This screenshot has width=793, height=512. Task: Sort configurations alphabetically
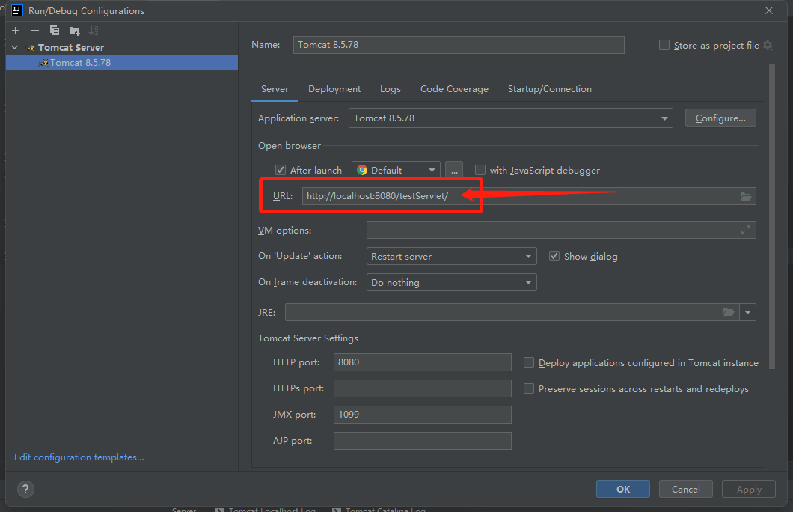(x=94, y=31)
